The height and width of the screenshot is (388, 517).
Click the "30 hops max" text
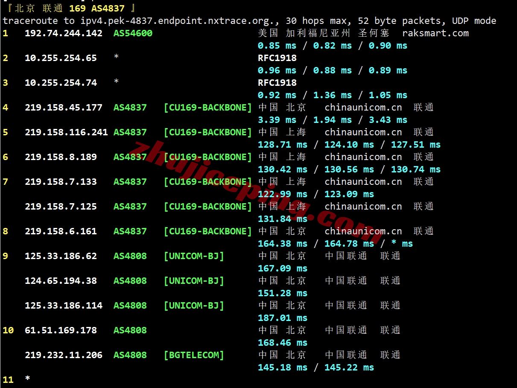[316, 21]
